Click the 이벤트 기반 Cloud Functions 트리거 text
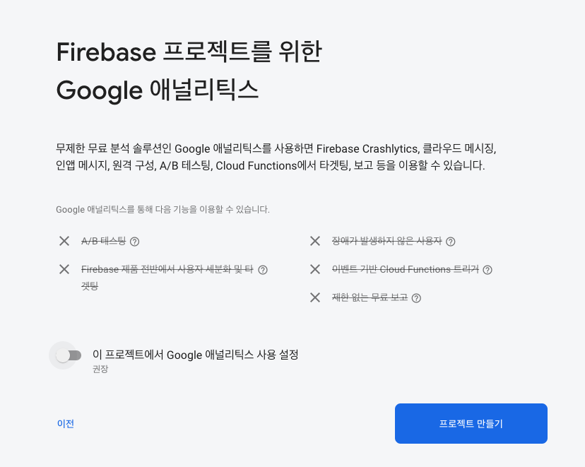The width and height of the screenshot is (585, 467). pyautogui.click(x=406, y=269)
